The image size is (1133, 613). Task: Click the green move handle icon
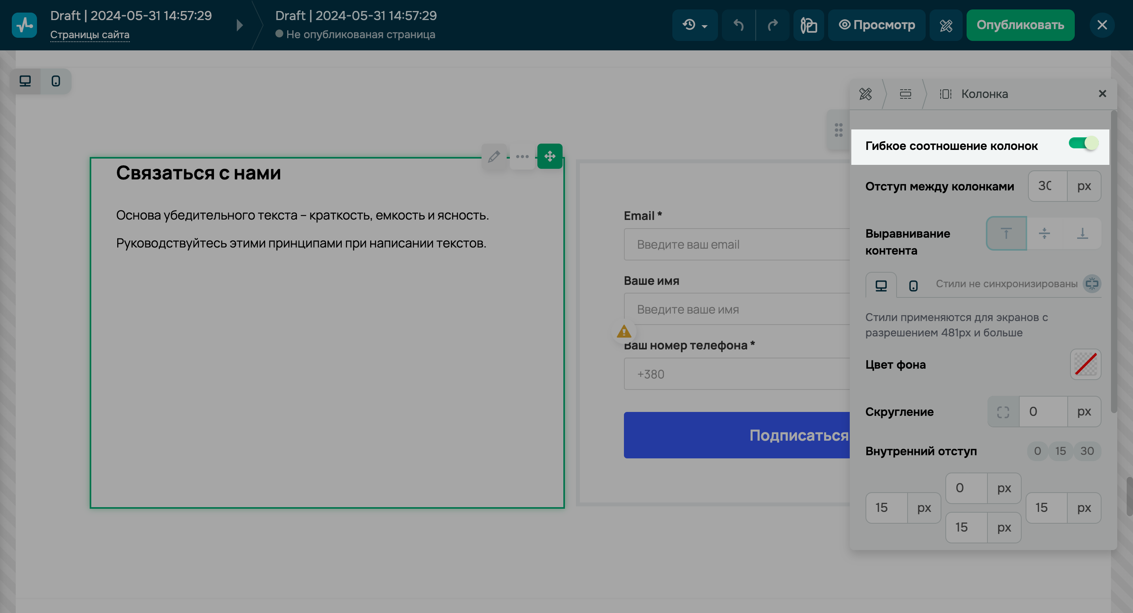click(550, 156)
